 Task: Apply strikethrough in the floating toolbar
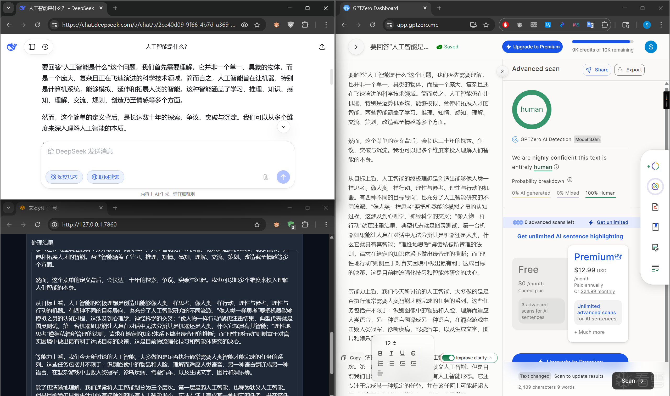pyautogui.click(x=413, y=353)
